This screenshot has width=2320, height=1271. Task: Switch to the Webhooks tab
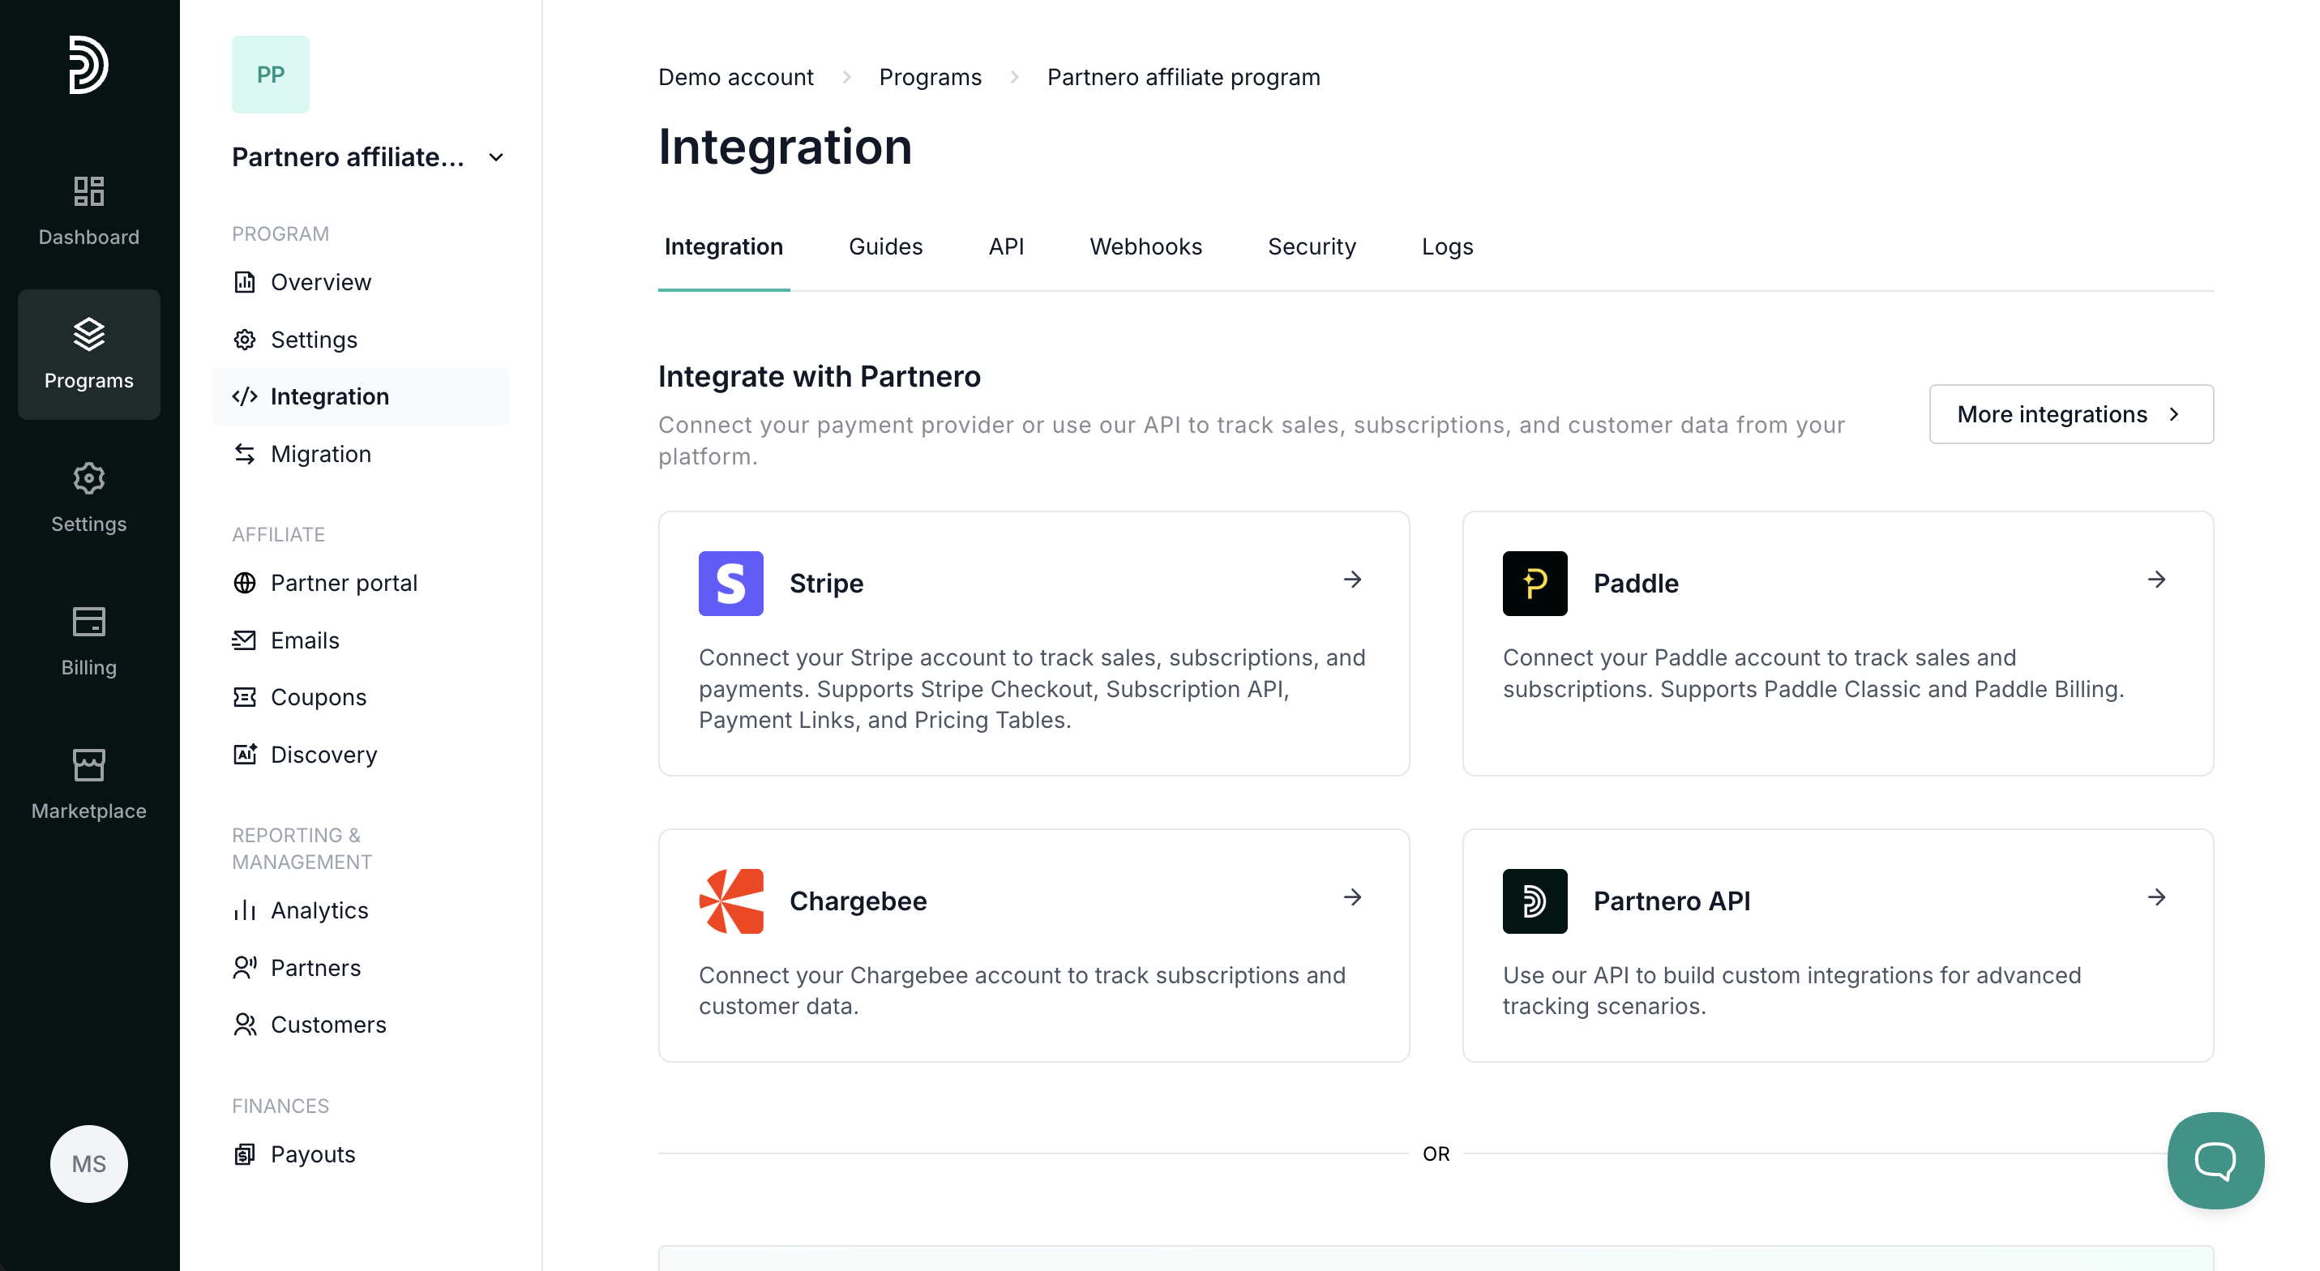(x=1145, y=246)
